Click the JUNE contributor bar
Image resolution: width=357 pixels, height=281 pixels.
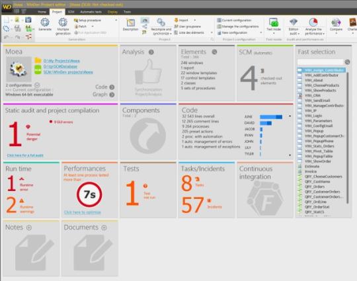(x=271, y=117)
